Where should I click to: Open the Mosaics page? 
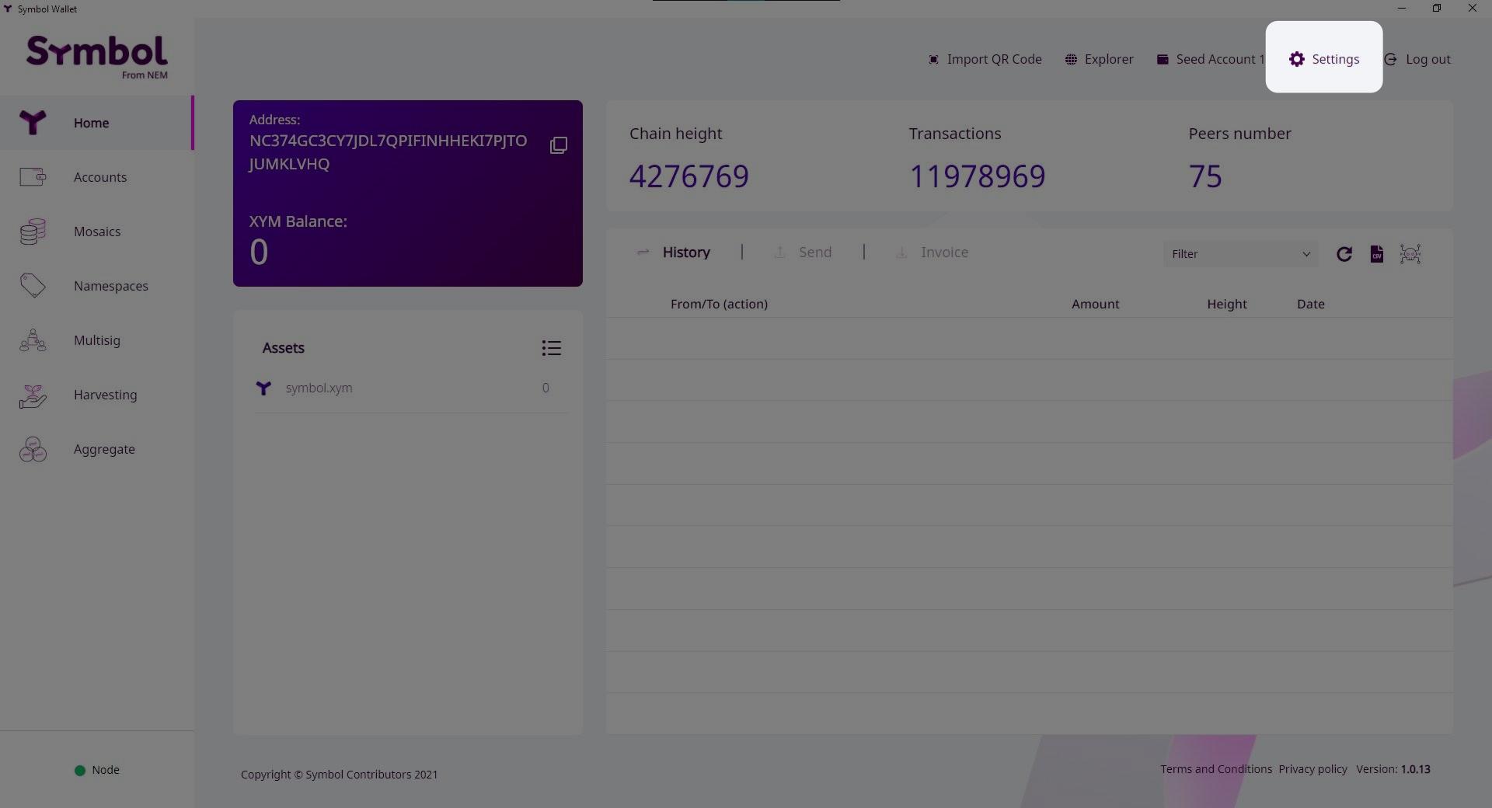pyautogui.click(x=97, y=232)
